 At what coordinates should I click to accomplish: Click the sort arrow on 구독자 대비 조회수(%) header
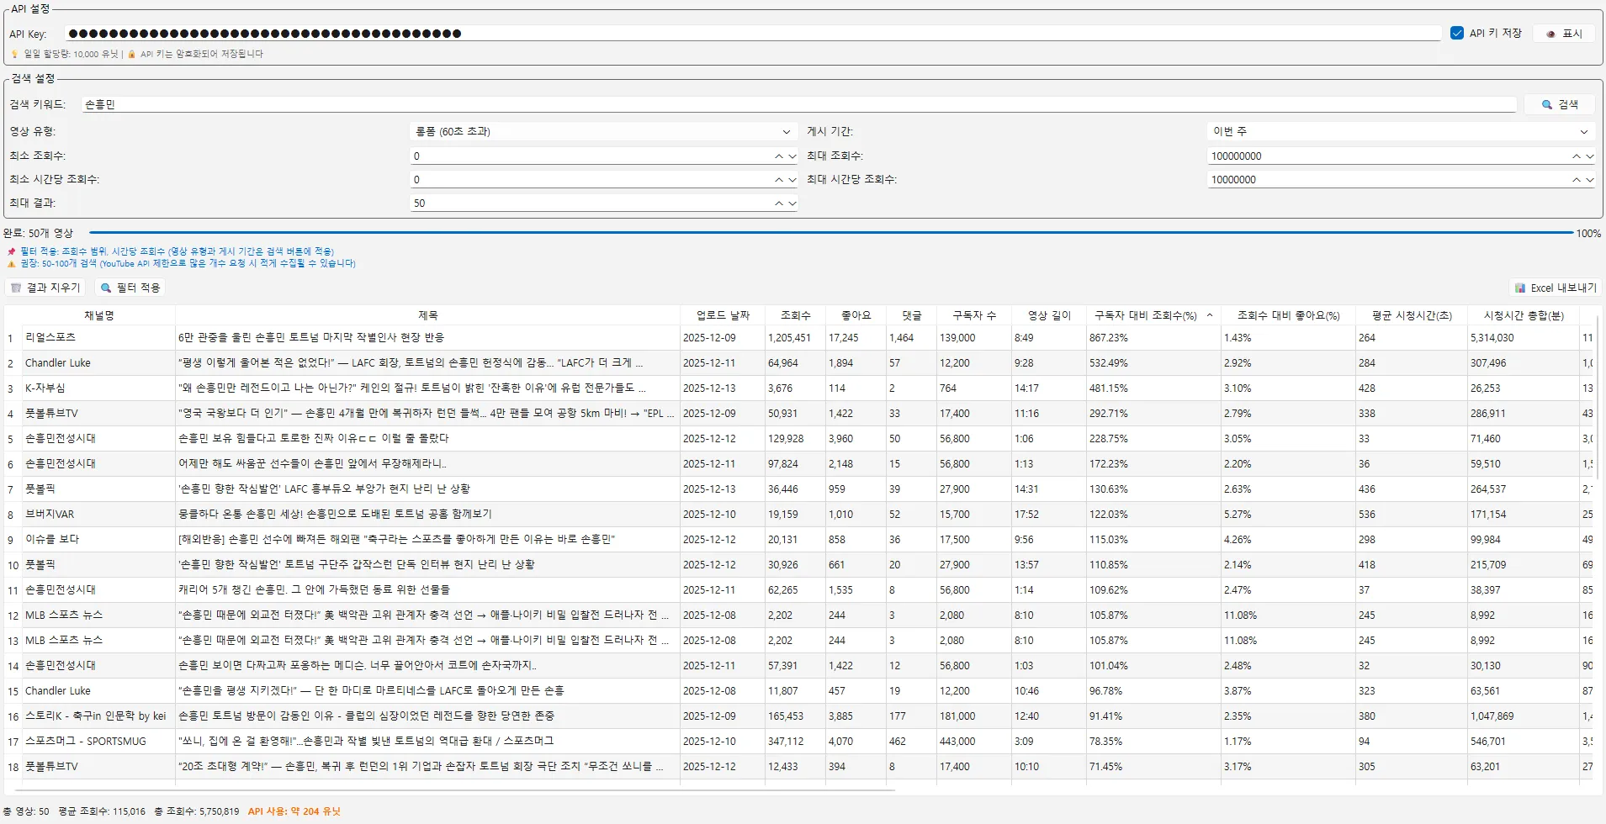1209,314
